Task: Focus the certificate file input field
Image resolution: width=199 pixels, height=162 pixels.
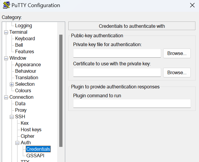Action: tap(117, 73)
